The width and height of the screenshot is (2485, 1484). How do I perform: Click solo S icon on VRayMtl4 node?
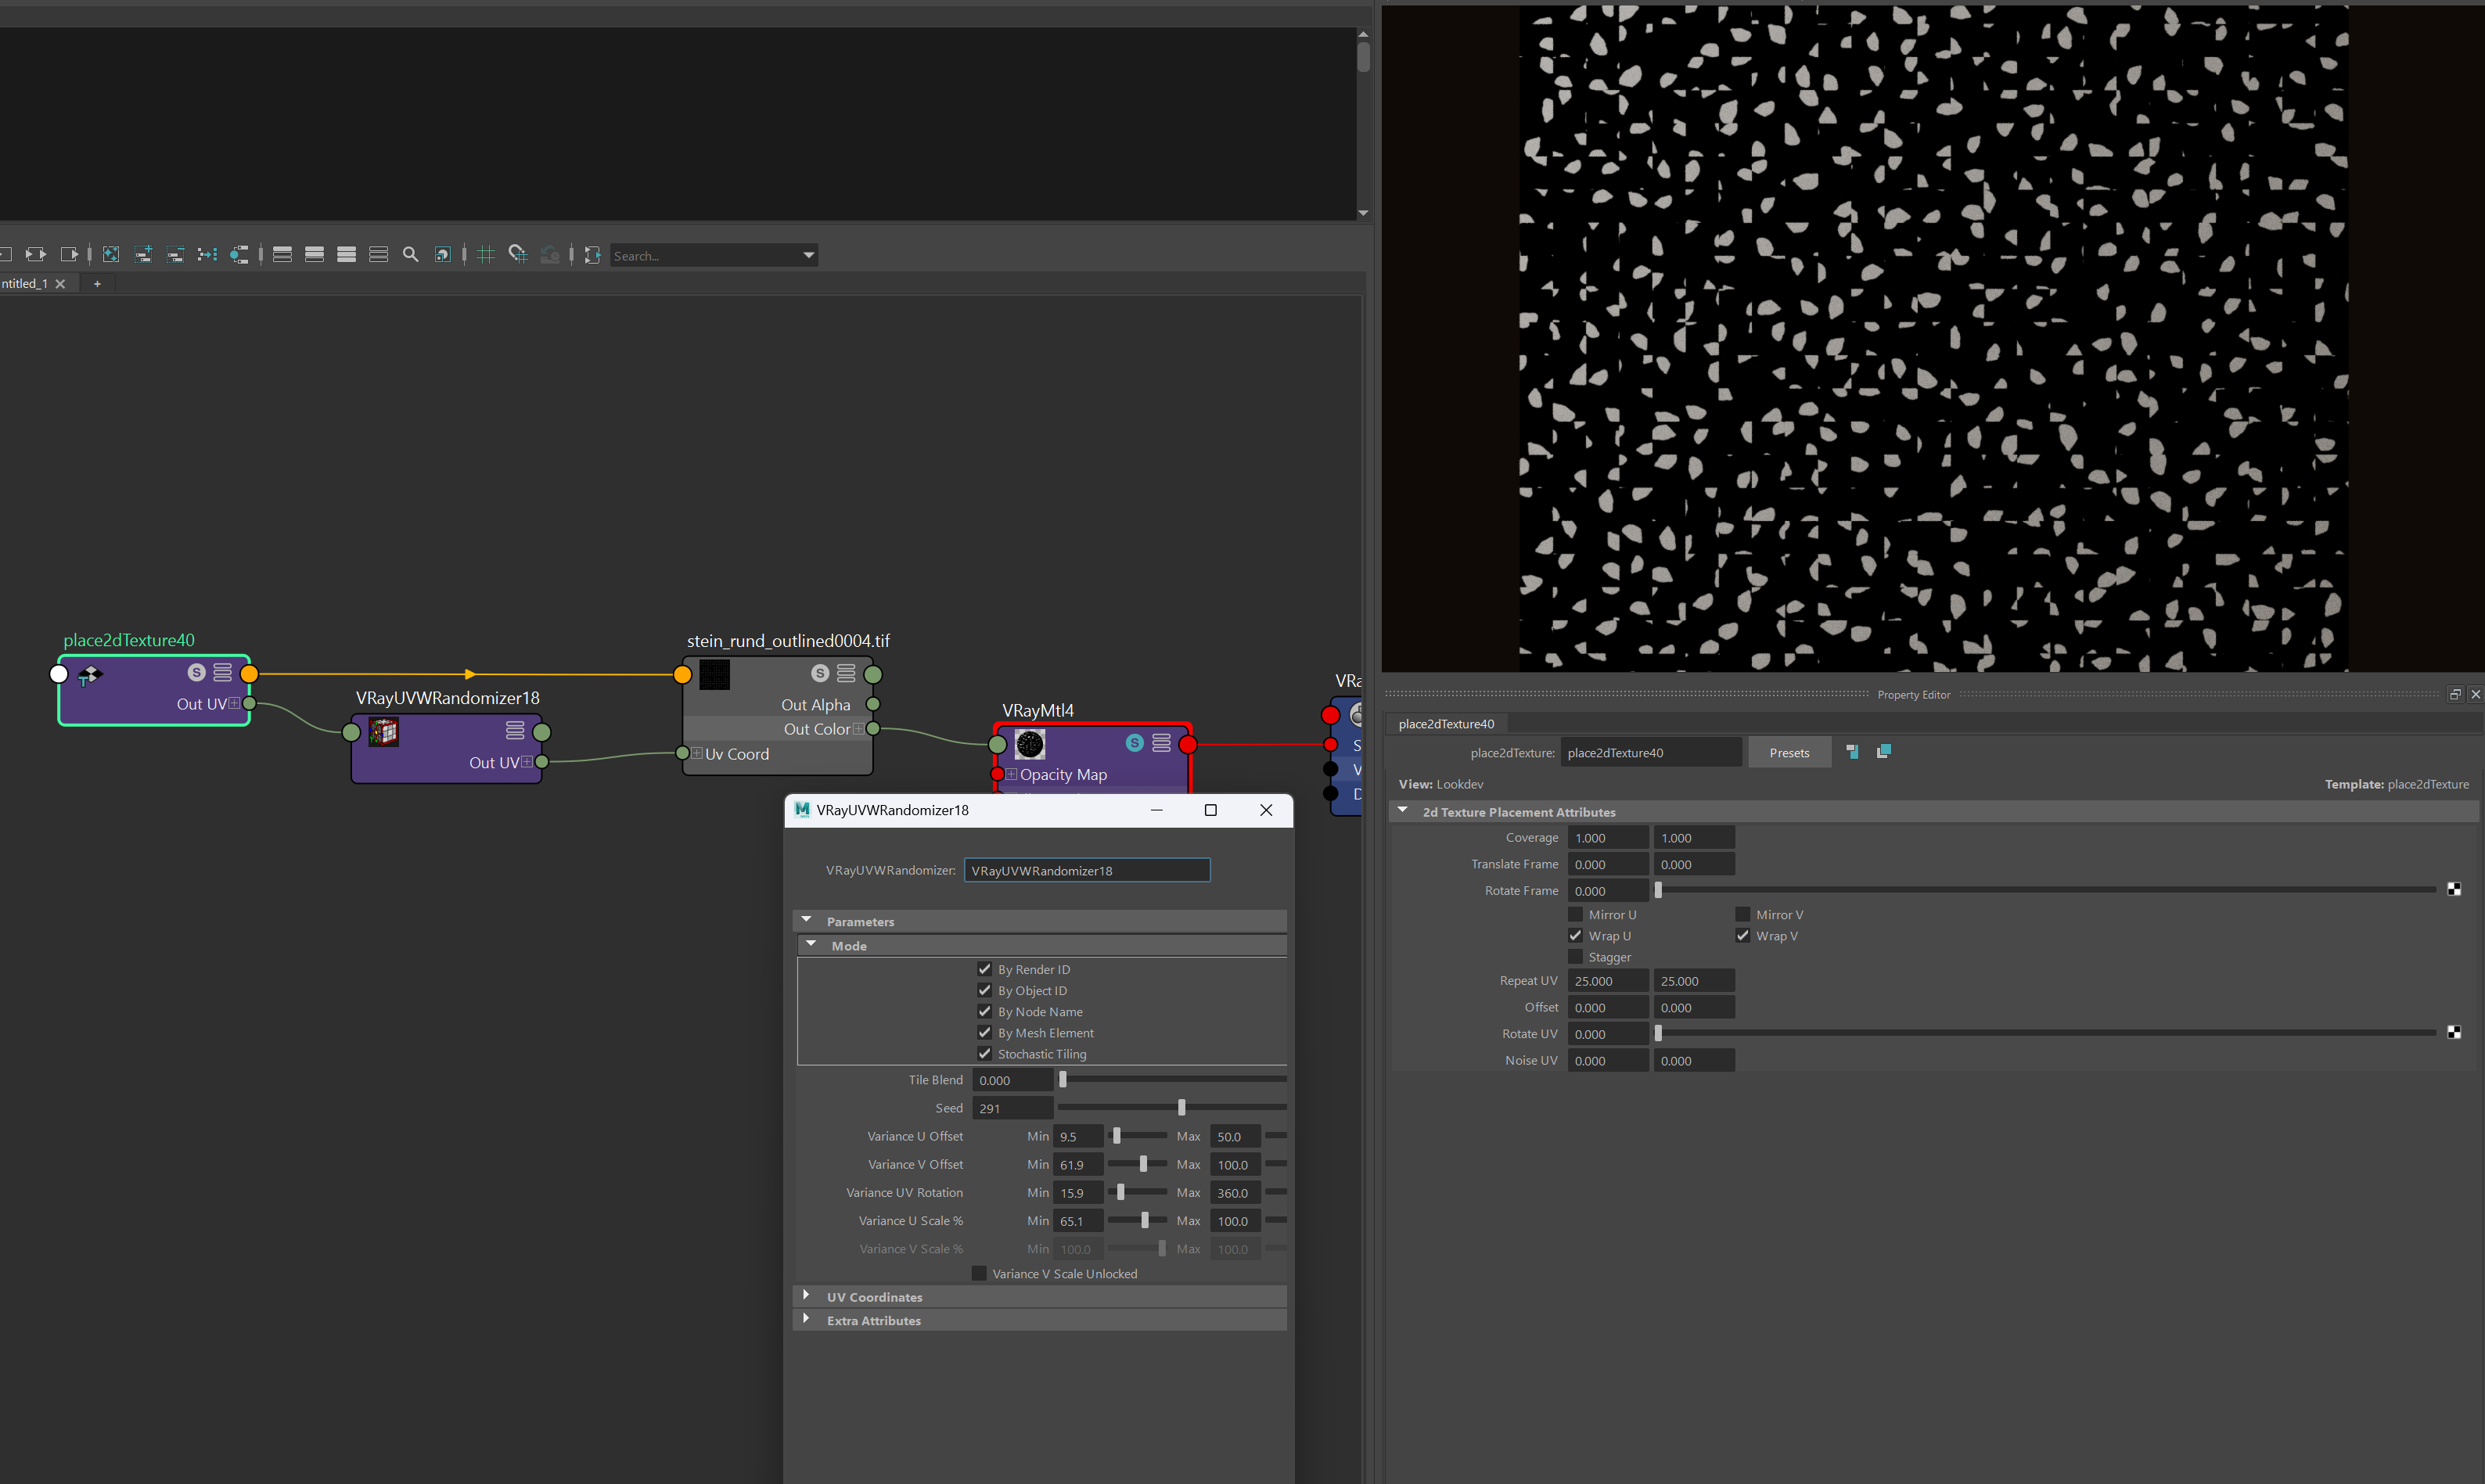[1135, 743]
